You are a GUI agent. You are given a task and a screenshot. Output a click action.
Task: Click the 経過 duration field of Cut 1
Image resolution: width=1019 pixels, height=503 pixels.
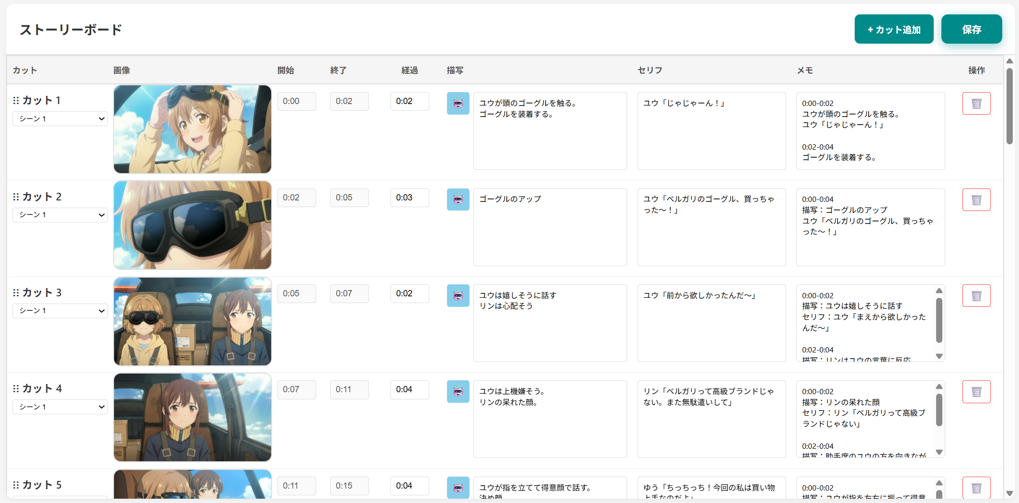[409, 101]
